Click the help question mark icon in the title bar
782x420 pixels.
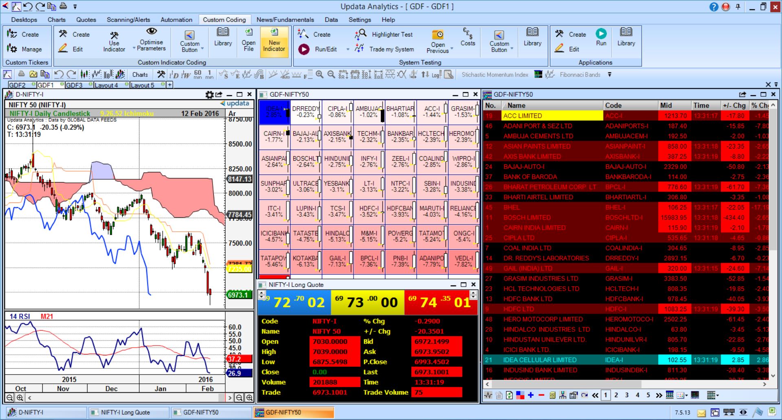pyautogui.click(x=714, y=7)
